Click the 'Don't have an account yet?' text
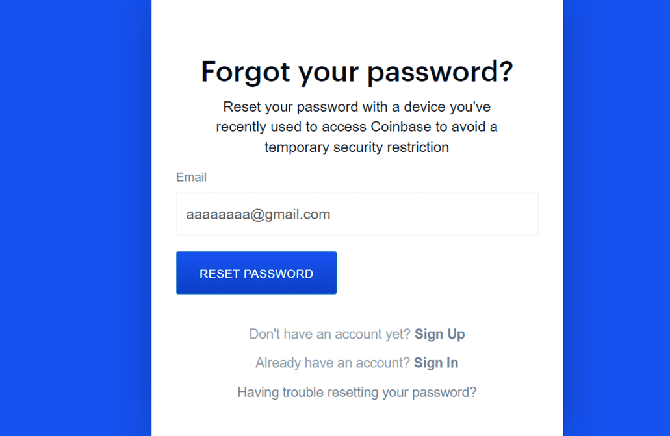Screen dimensions: 670x436 coord(329,334)
